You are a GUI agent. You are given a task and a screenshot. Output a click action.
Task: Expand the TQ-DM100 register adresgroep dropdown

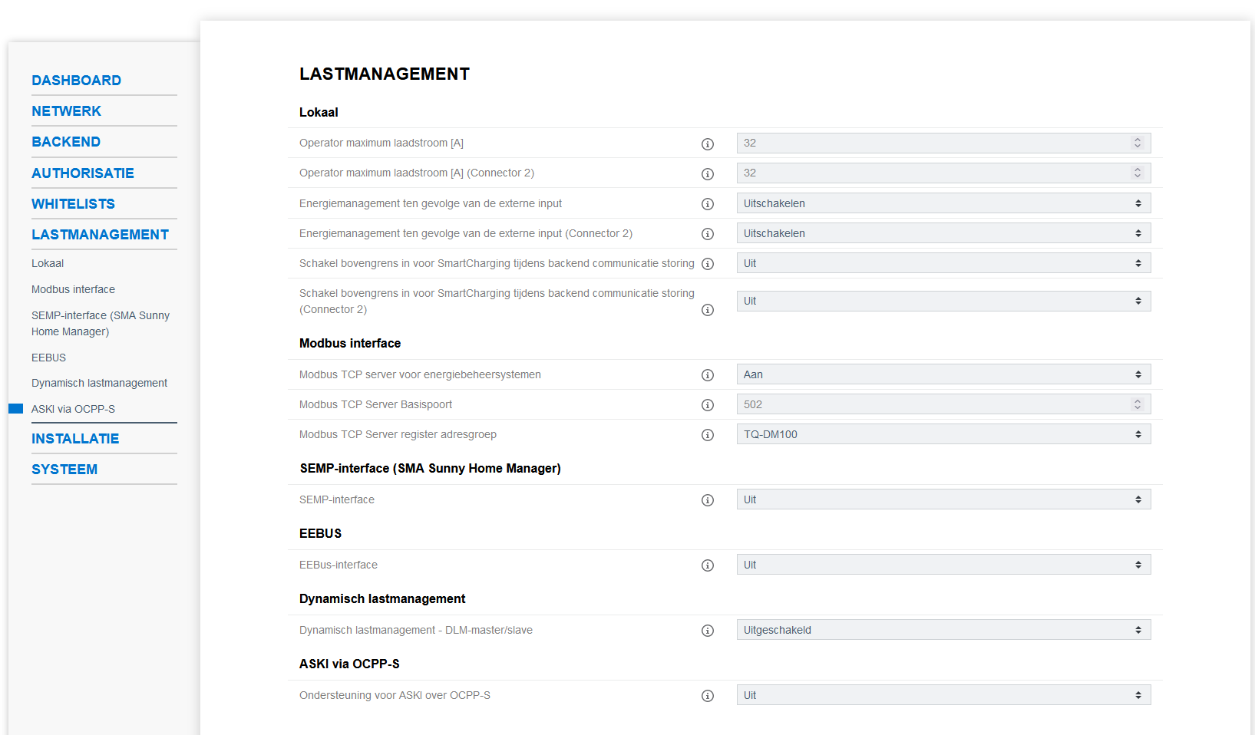point(943,434)
